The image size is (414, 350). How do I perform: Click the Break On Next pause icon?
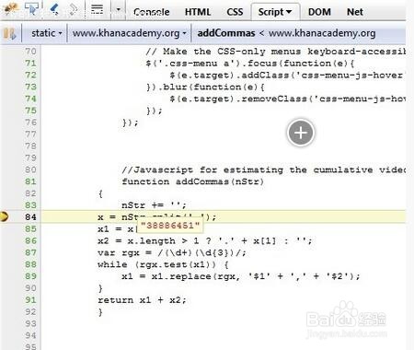coord(10,33)
